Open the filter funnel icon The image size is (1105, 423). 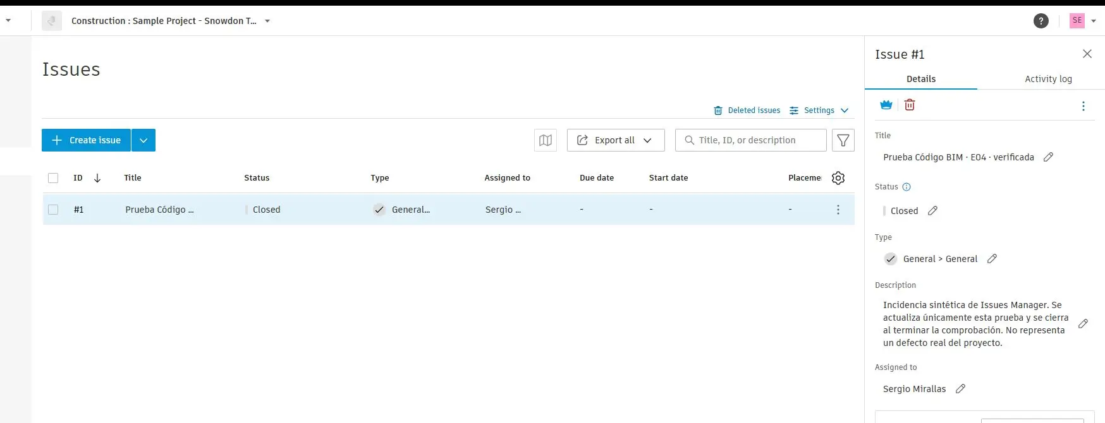843,140
